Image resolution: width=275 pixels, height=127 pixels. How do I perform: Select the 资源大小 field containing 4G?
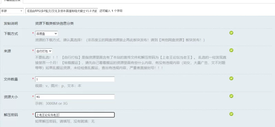coord(75,97)
